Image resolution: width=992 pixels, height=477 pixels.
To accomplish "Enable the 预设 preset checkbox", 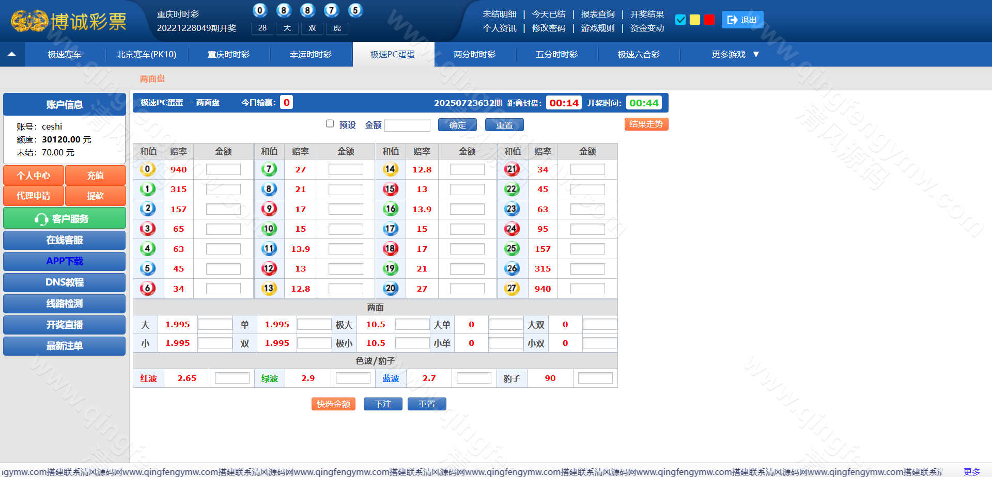I will pyautogui.click(x=330, y=124).
